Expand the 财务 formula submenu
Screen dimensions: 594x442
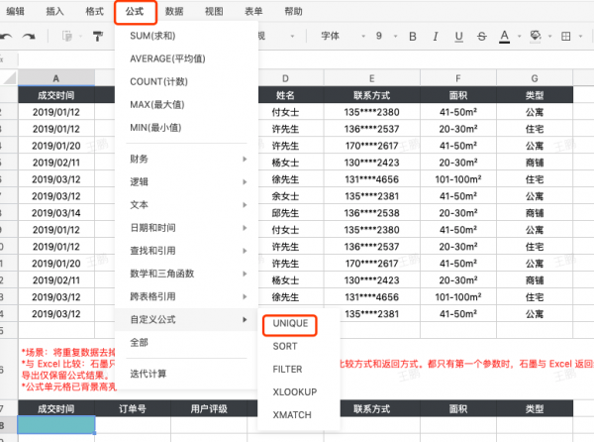[x=186, y=159]
